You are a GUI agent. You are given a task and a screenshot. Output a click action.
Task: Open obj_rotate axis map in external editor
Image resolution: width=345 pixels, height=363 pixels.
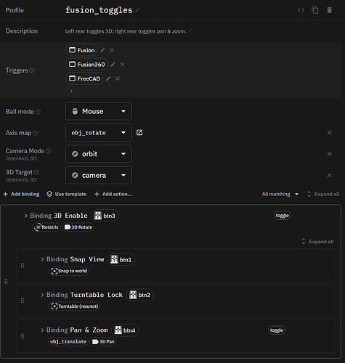pos(139,133)
